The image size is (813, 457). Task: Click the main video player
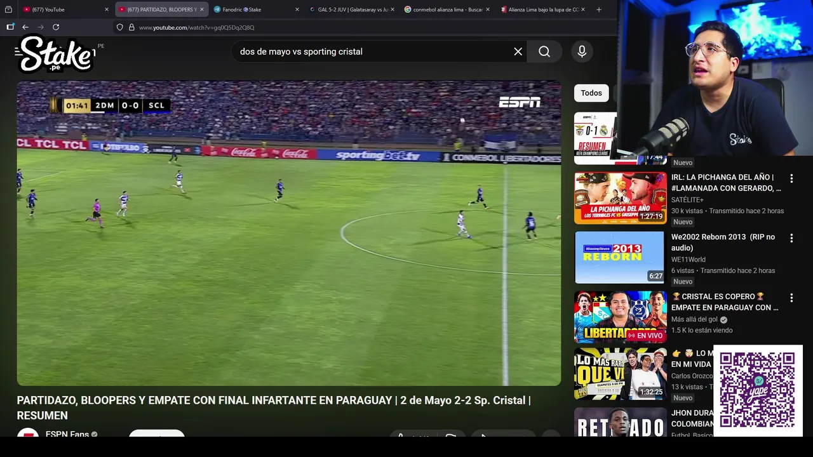[x=289, y=233]
